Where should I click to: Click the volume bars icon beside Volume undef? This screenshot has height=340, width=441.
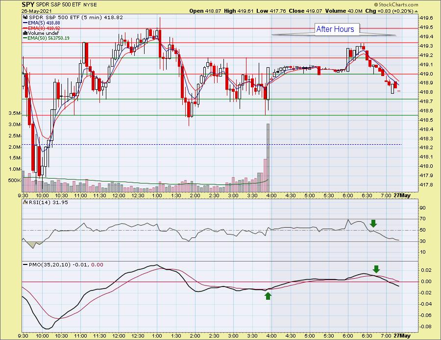coord(25,33)
